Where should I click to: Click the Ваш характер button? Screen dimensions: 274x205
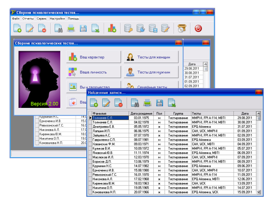[93, 57]
